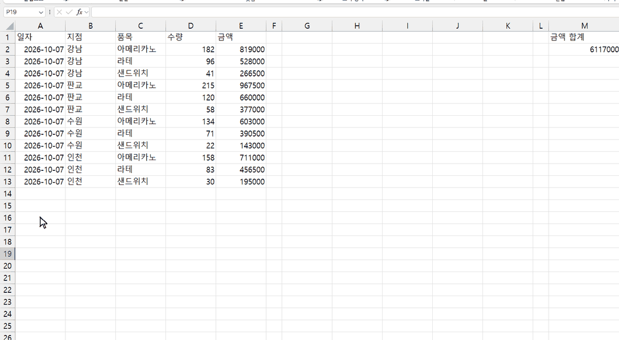Click inside the formula bar input
619x340 pixels.
tap(355, 12)
